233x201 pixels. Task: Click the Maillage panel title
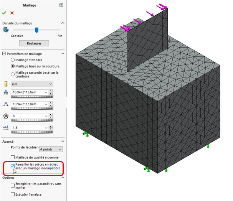(x=30, y=5)
